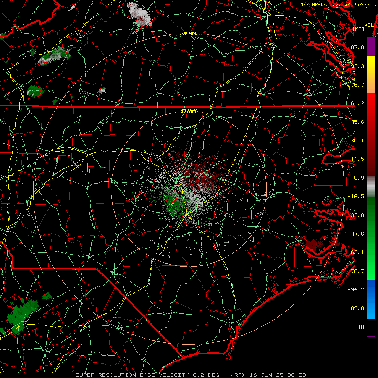Screen dimensions: 378x378
Task: Click the NEXLAB-College of DuPage credit text
Action: point(338,5)
